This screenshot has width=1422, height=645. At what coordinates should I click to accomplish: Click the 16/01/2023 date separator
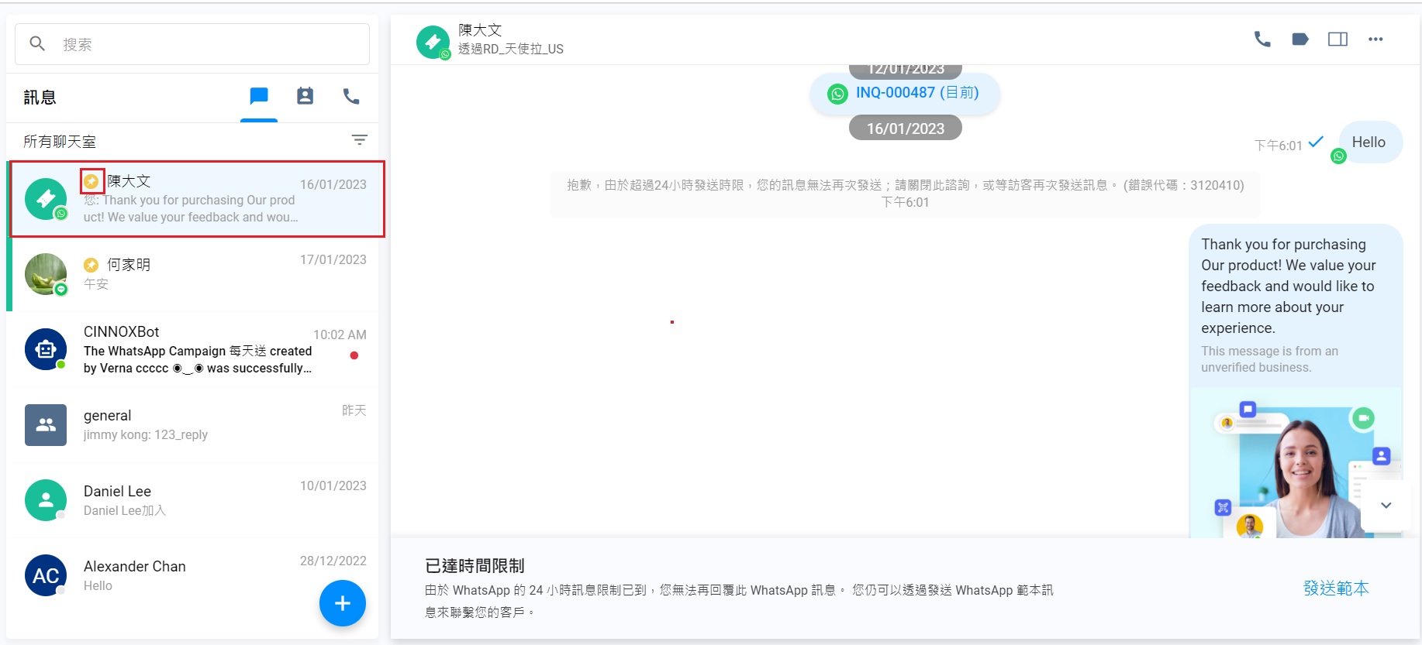[906, 129]
